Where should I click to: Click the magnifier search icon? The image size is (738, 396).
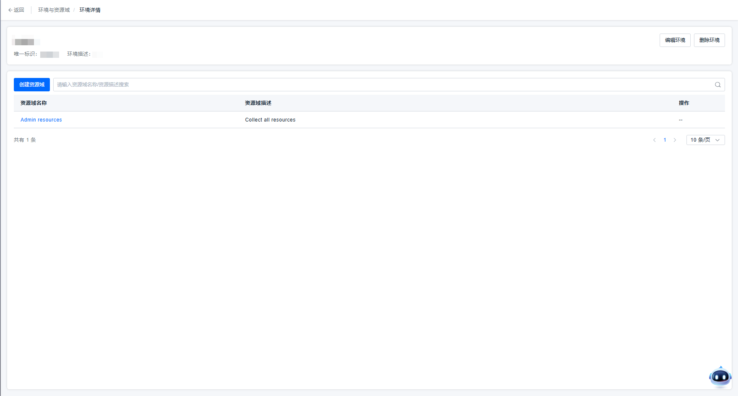[717, 85]
